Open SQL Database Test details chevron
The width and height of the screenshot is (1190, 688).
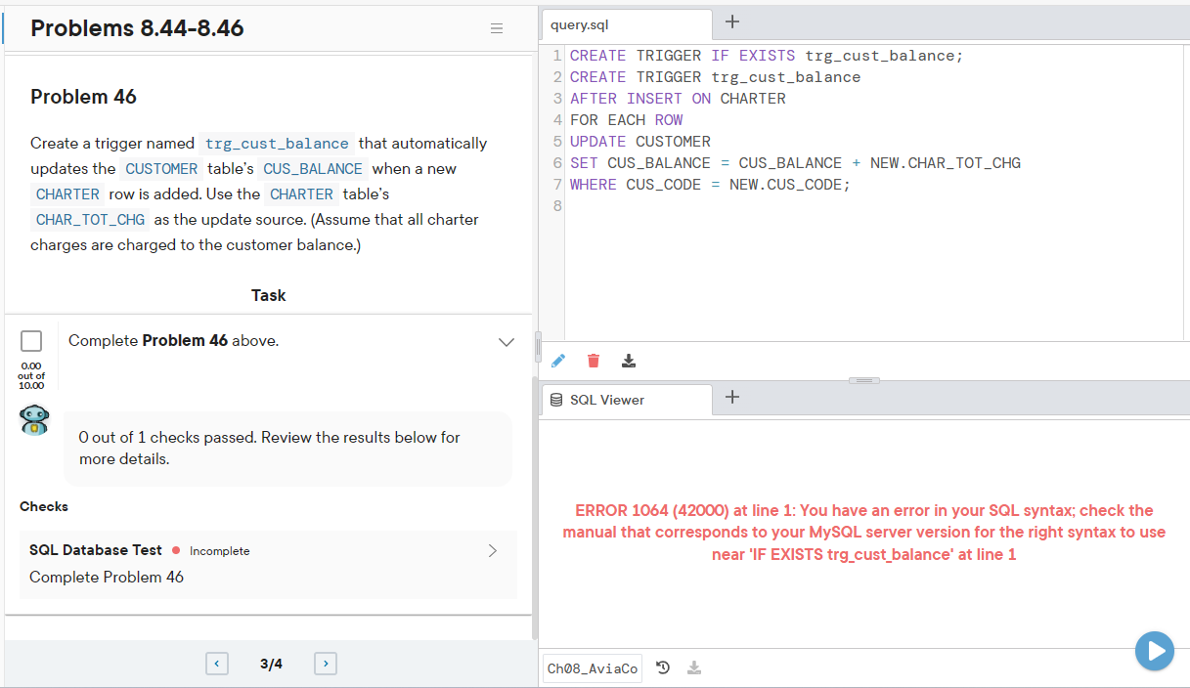coord(492,551)
